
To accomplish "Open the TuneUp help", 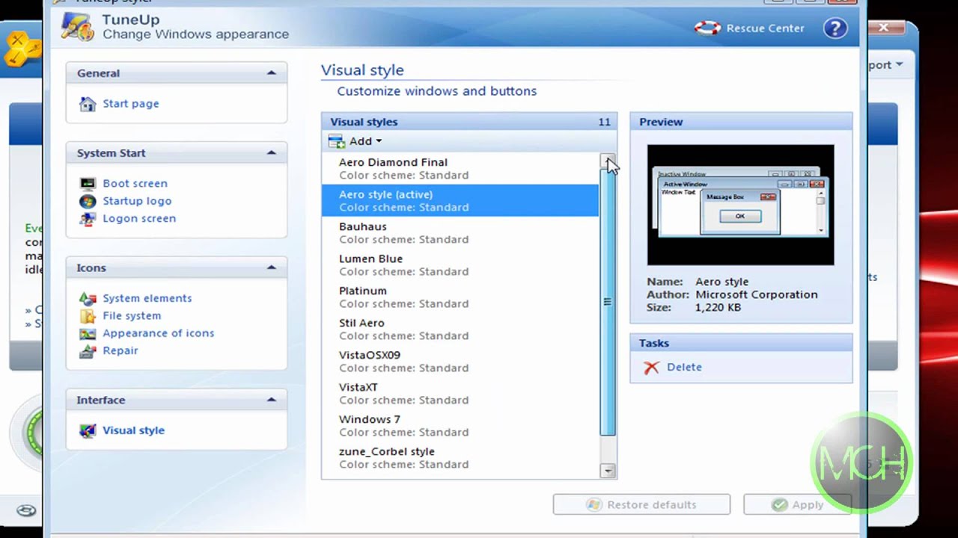I will (835, 28).
